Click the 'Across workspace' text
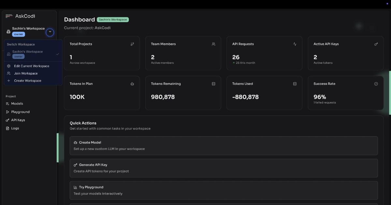 (82, 63)
